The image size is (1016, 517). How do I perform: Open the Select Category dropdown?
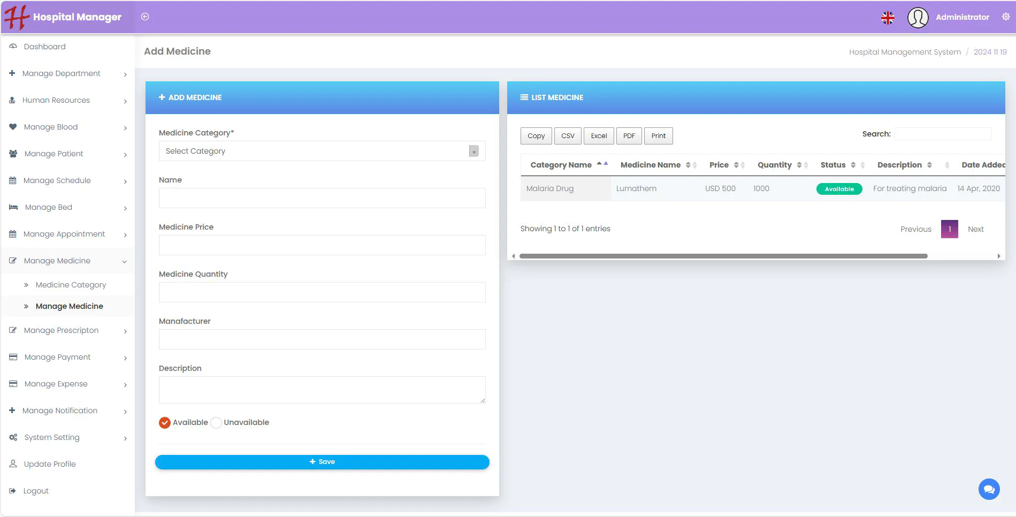pyautogui.click(x=322, y=151)
